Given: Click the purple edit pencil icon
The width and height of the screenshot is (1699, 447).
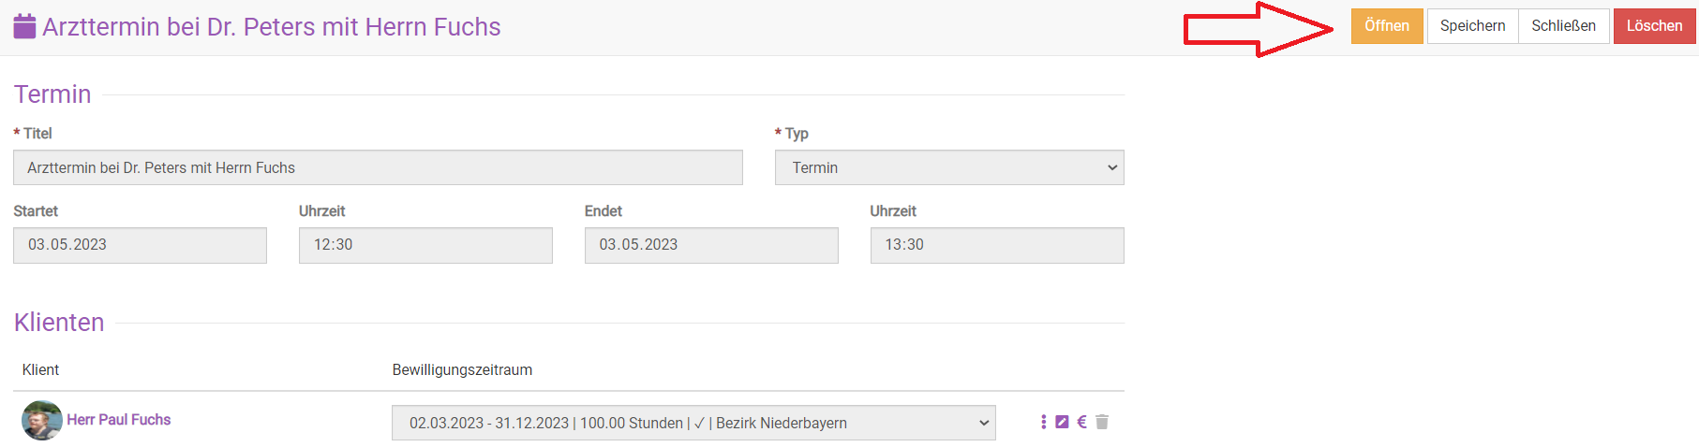Looking at the screenshot, I should coord(1062,422).
